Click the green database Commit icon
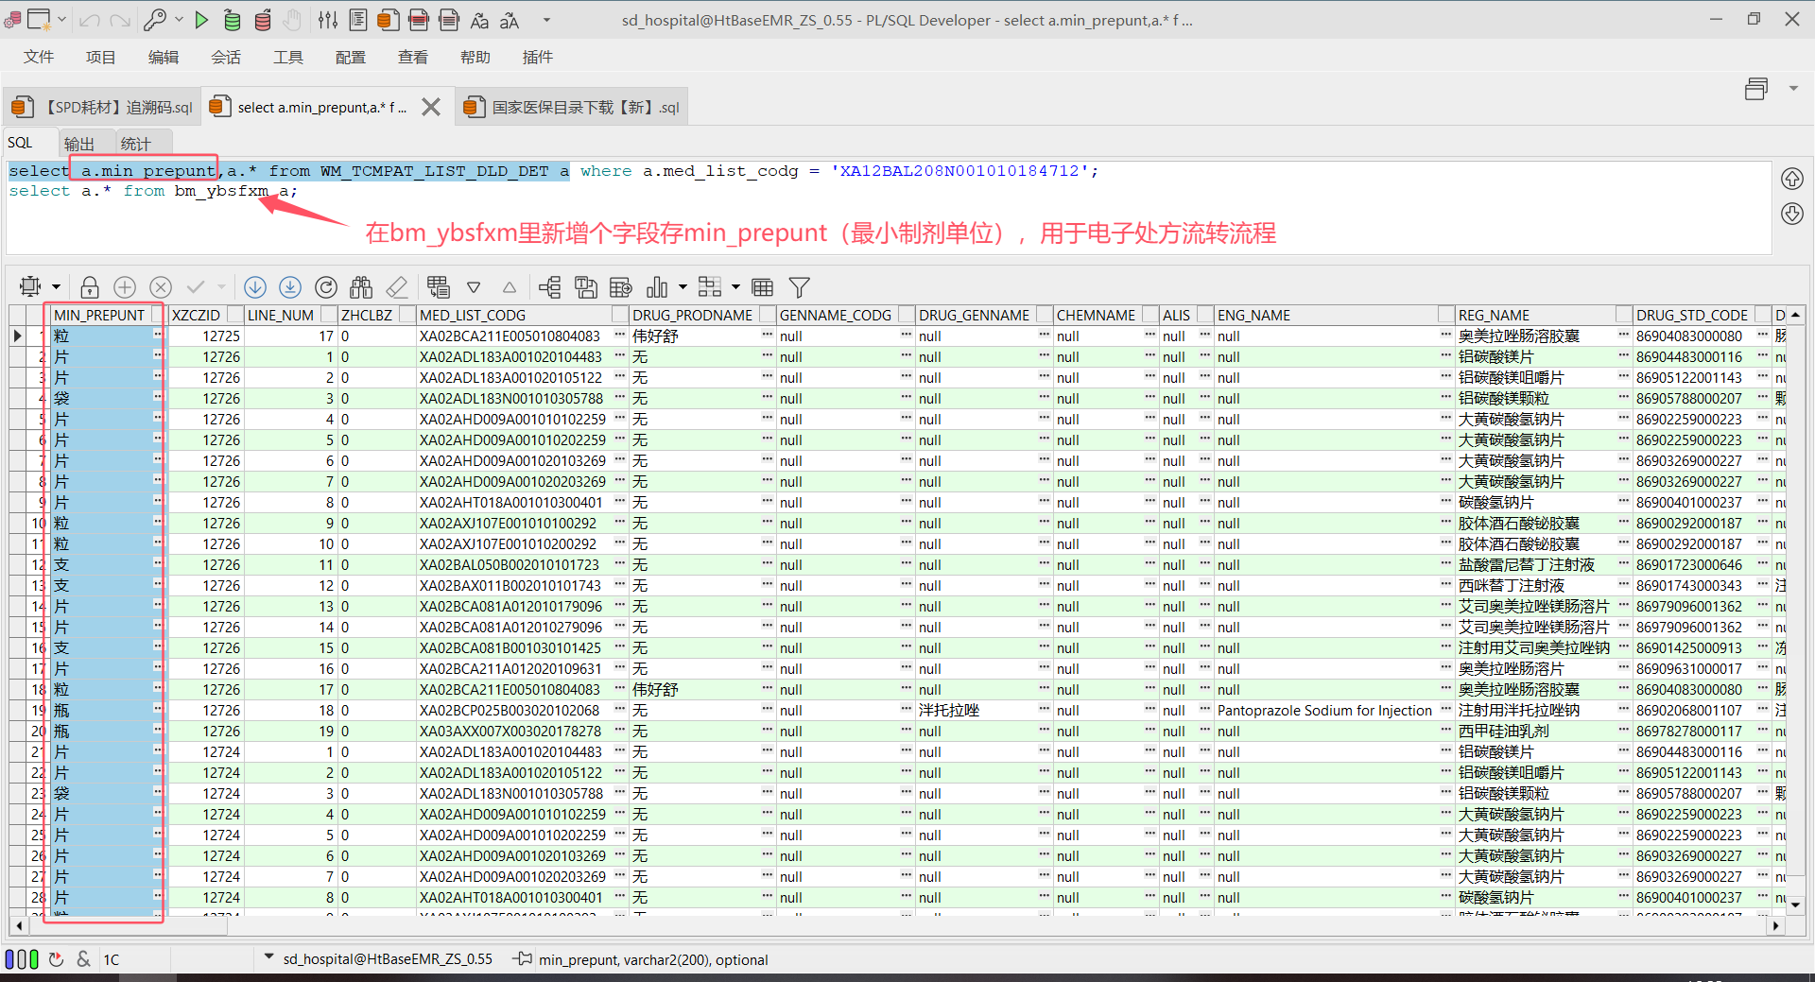This screenshot has height=982, width=1815. click(232, 20)
